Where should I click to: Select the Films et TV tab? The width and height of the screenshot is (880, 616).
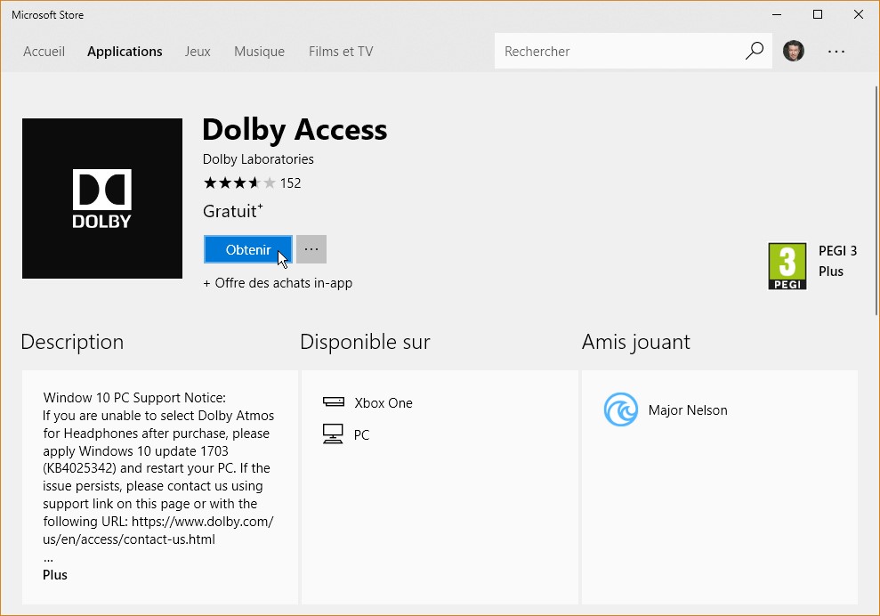[341, 52]
